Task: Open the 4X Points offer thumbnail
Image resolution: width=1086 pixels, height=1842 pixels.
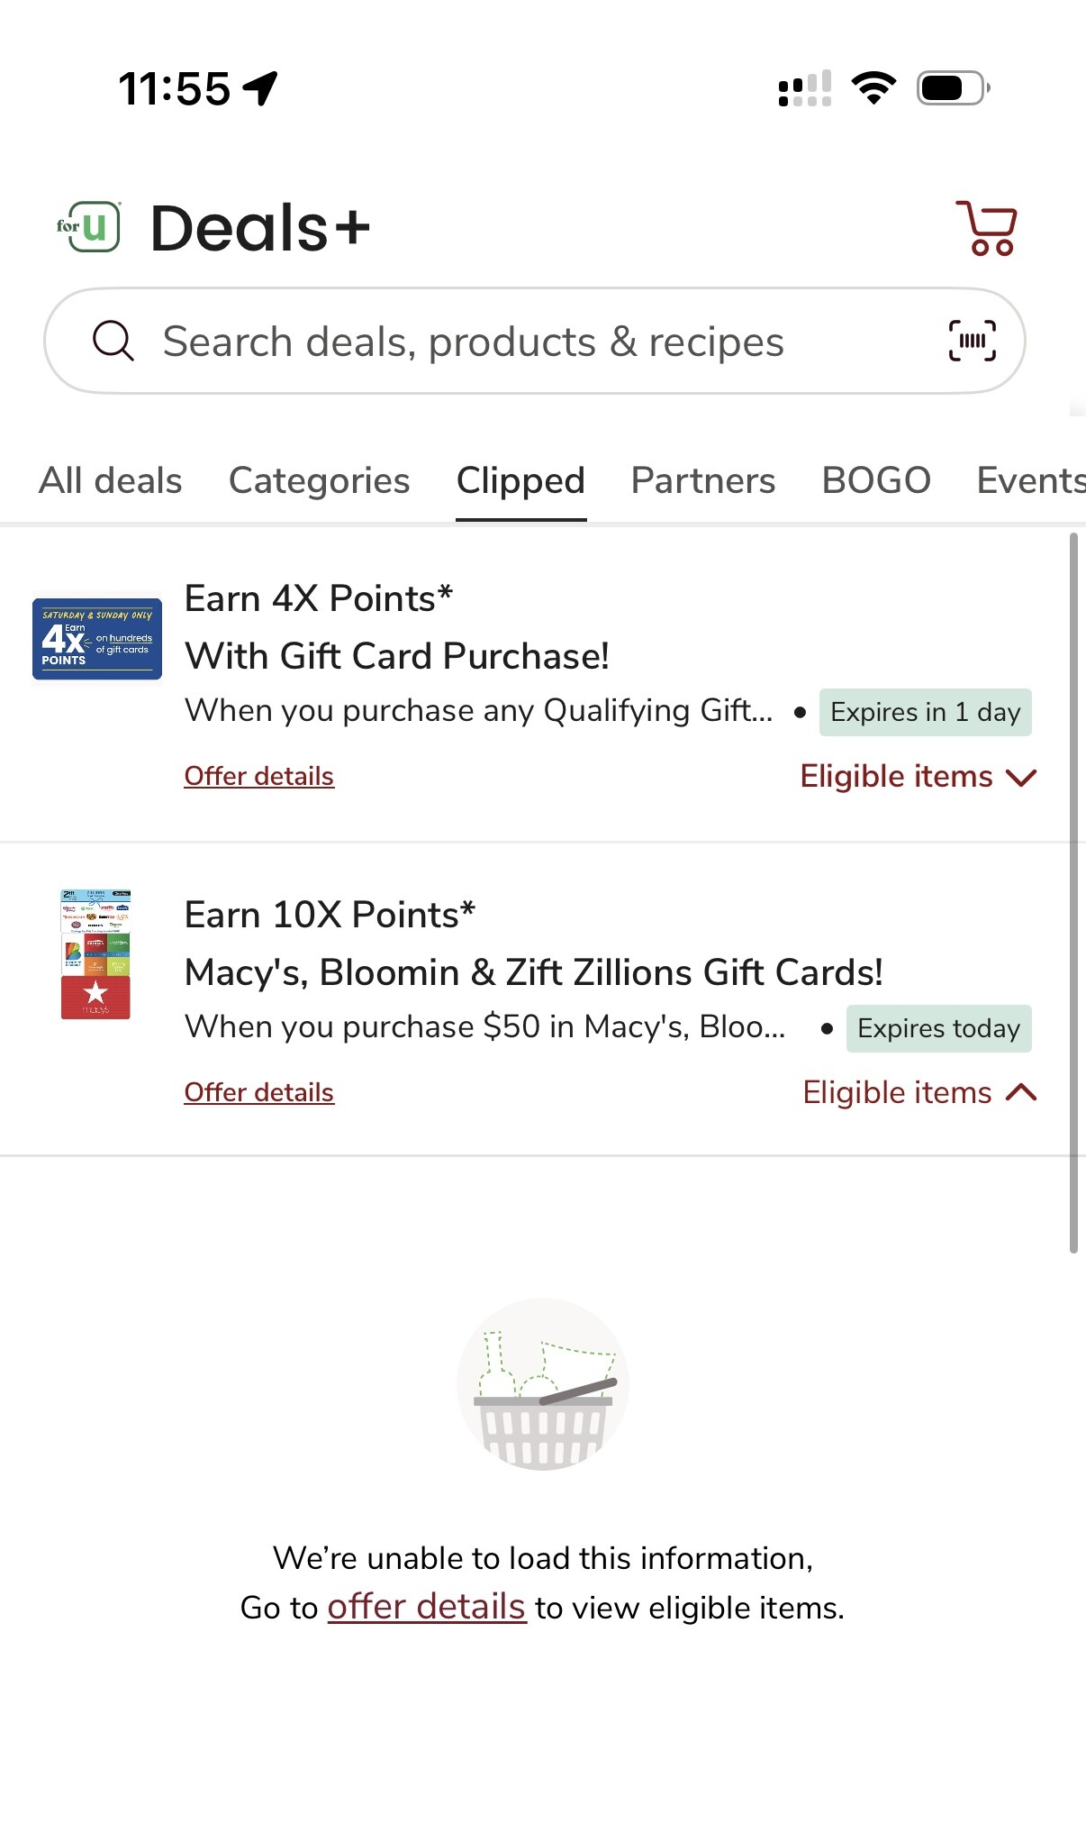Action: click(97, 638)
